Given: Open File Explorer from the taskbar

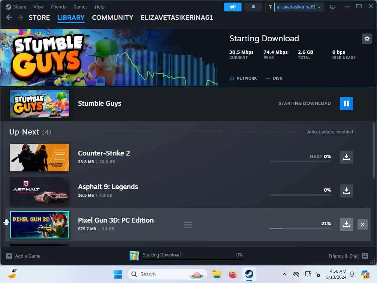Looking at the screenshot, I should [x=216, y=274].
